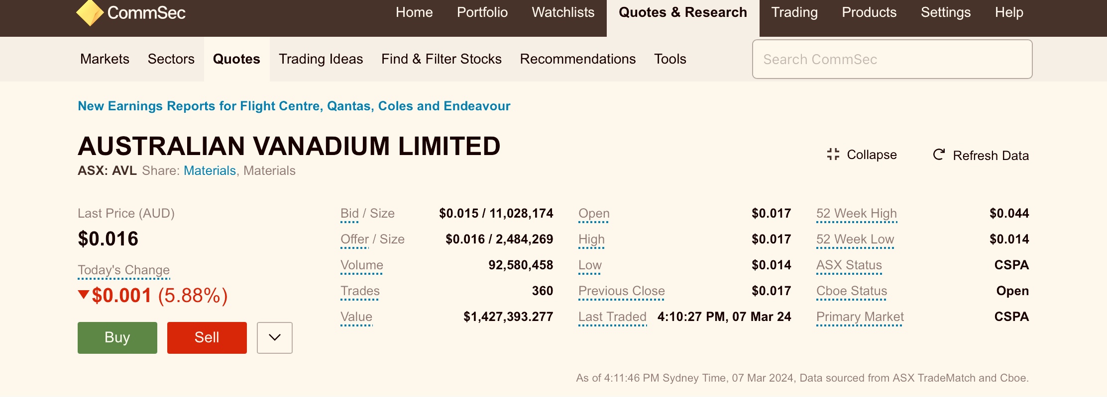This screenshot has height=397, width=1107.
Task: Open Find & Filter Stocks
Action: pos(442,59)
